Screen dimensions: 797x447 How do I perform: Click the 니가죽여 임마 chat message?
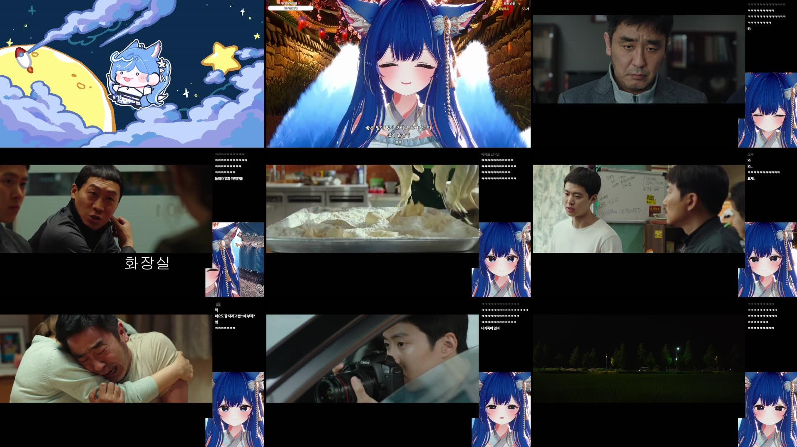(x=490, y=328)
